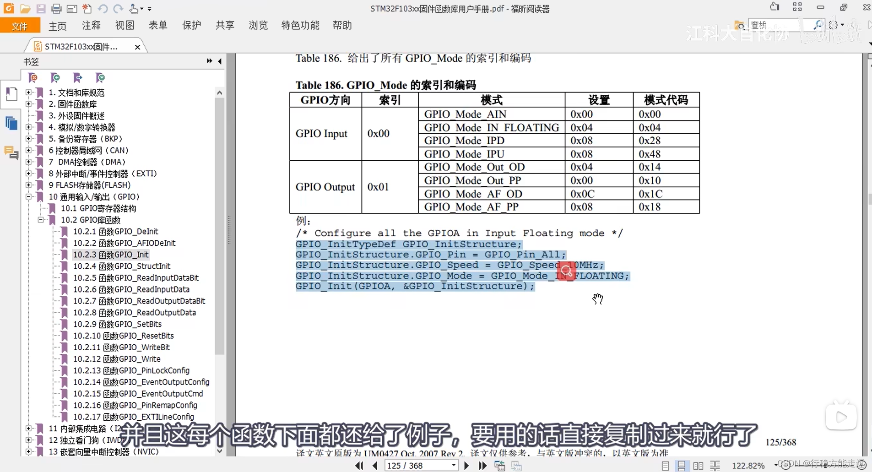Open the comments panel sidebar icon
The width and height of the screenshot is (872, 472).
click(11, 152)
